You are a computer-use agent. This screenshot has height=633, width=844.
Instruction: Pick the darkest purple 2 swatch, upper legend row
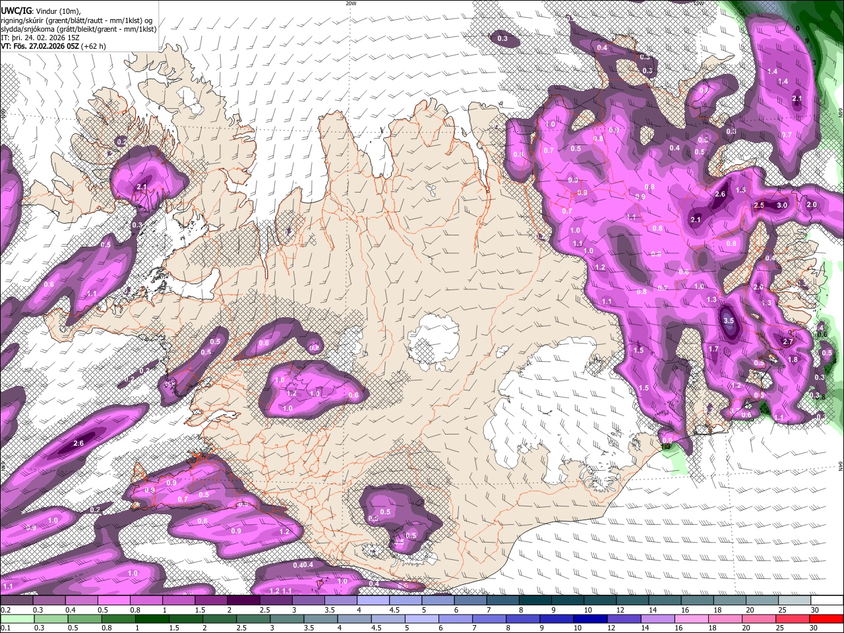click(243, 601)
